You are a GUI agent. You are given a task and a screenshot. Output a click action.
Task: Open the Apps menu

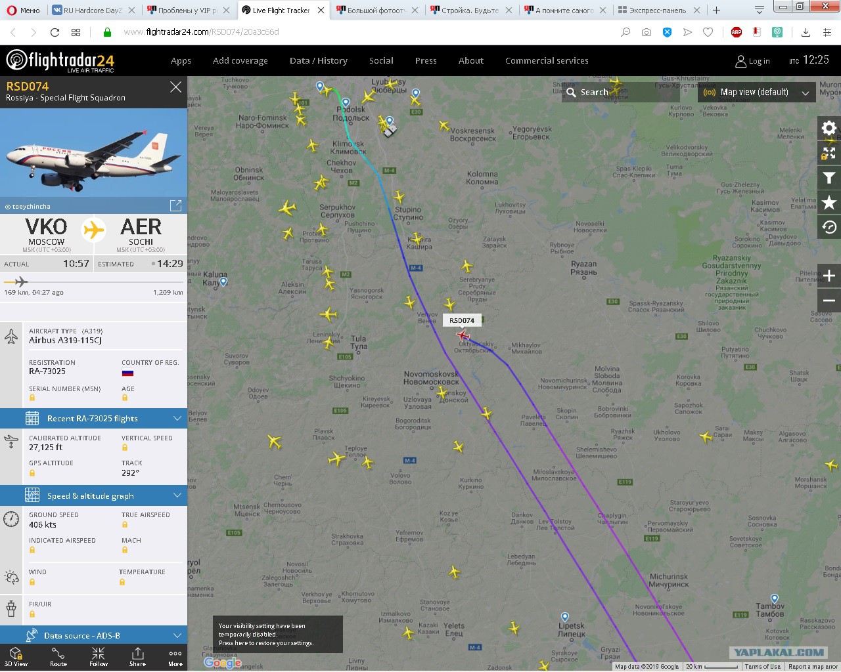pos(181,60)
